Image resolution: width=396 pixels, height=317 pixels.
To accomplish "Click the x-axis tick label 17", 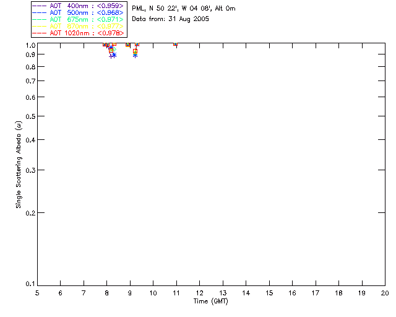I will coord(316,293).
